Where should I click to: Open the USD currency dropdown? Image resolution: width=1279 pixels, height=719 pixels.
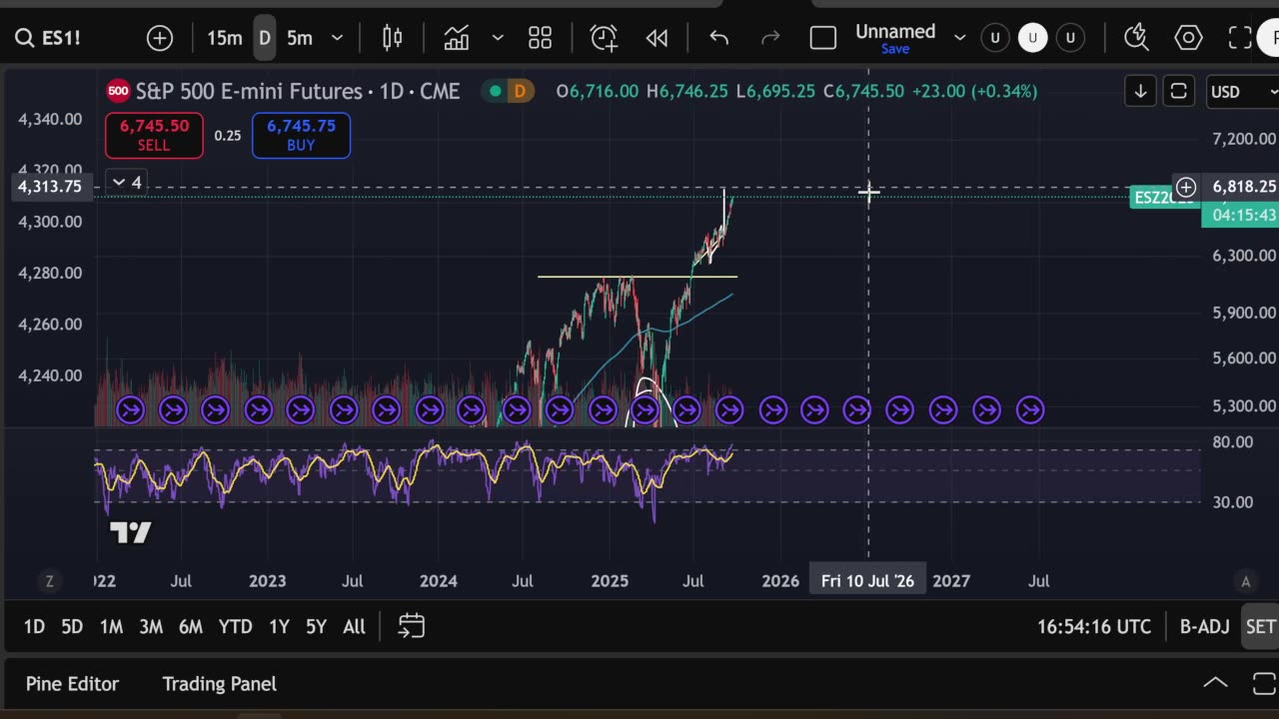pyautogui.click(x=1243, y=92)
